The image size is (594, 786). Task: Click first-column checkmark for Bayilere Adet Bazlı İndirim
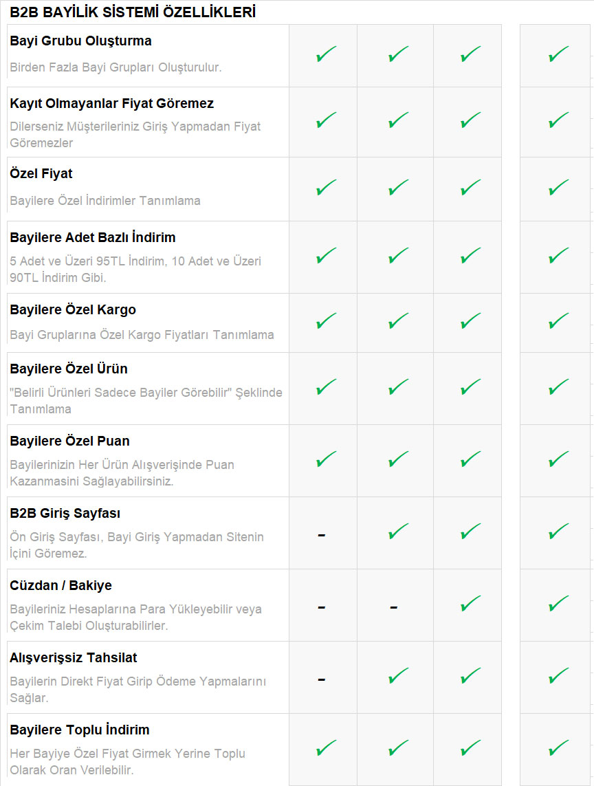point(326,256)
